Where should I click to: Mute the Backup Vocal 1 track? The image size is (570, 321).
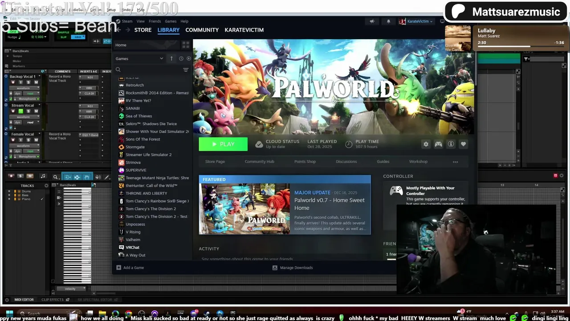tap(36, 82)
